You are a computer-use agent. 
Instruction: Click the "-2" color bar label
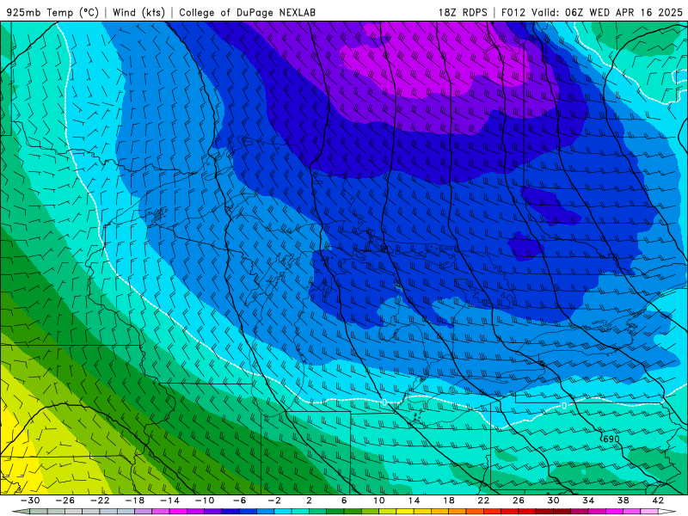point(274,501)
